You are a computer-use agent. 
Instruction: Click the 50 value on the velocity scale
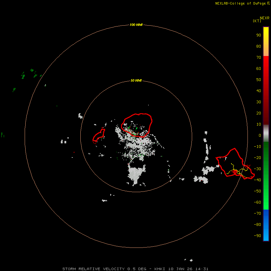259,80
